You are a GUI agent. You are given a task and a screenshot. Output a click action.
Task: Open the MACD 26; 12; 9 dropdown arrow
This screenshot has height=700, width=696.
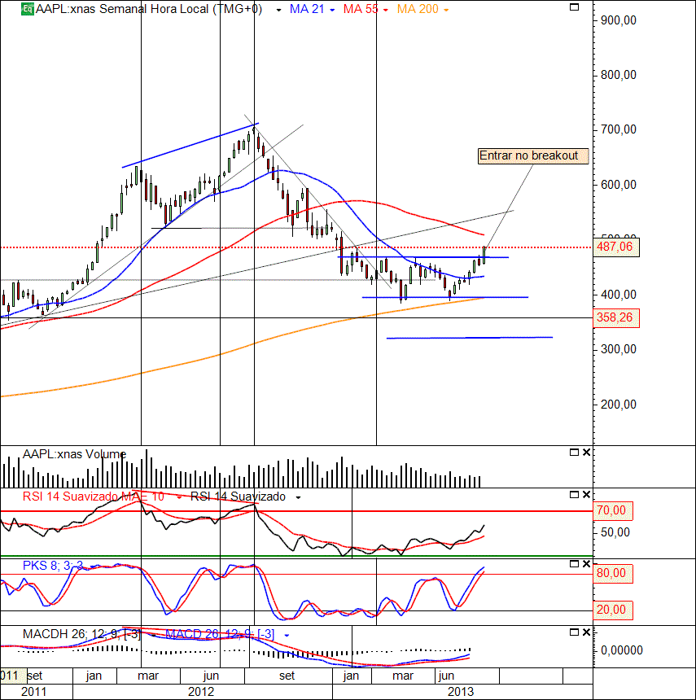[287, 635]
